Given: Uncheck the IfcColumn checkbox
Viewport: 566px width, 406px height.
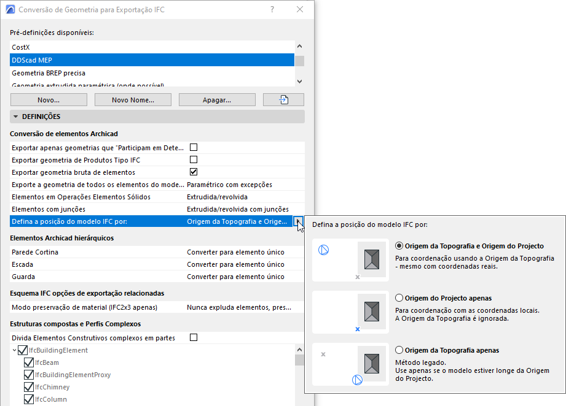Looking at the screenshot, I should [x=28, y=399].
